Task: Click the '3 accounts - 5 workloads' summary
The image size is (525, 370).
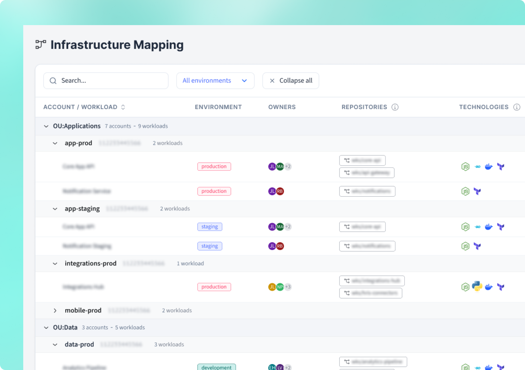Action: 113,328
